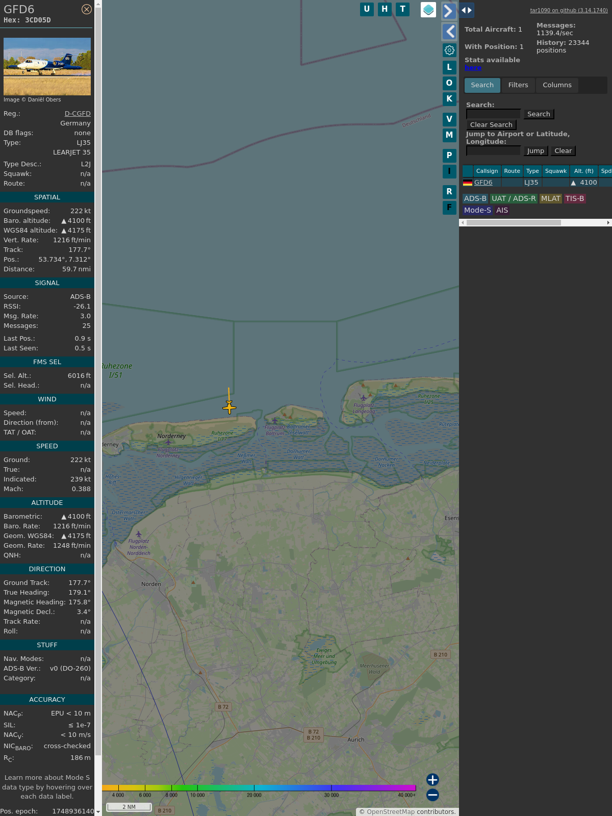Click the MLAT source legend
Screen dimensions: 612x816
click(551, 199)
